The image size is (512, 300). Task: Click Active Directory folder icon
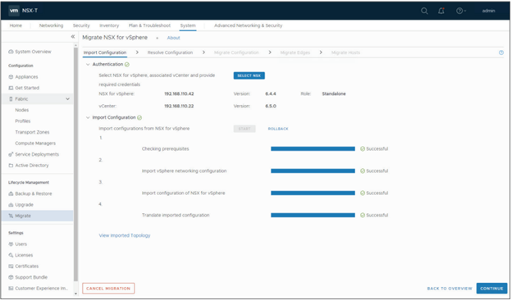11,166
